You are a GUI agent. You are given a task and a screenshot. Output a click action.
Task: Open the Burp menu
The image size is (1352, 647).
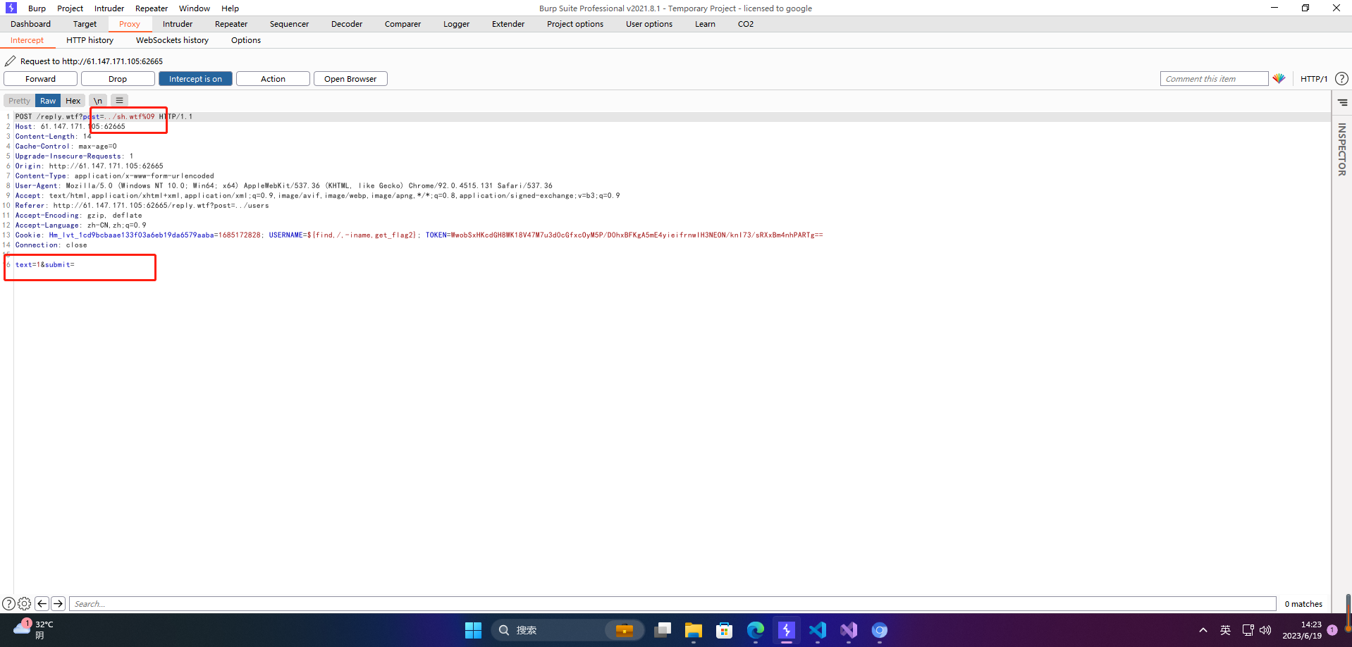(x=37, y=8)
